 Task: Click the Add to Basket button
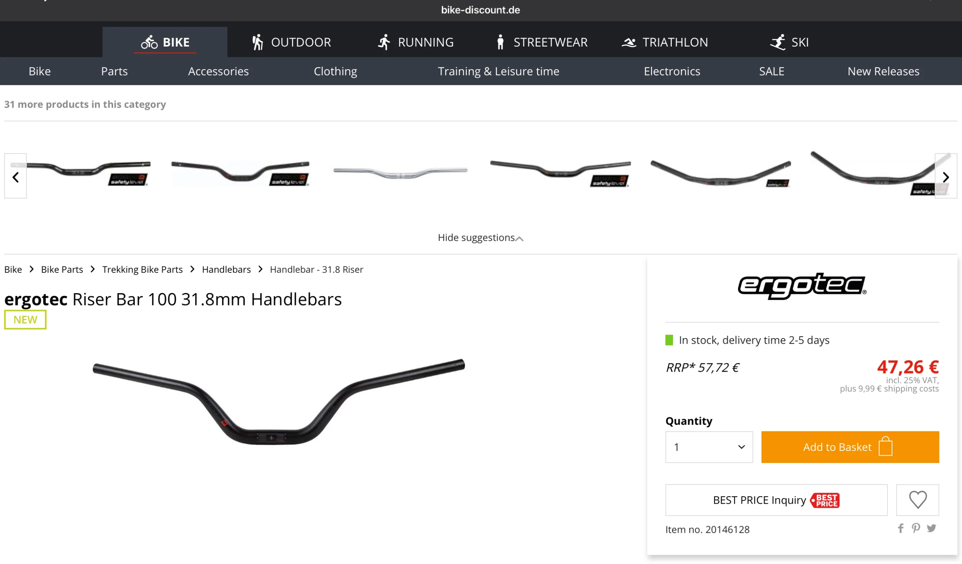click(x=850, y=447)
